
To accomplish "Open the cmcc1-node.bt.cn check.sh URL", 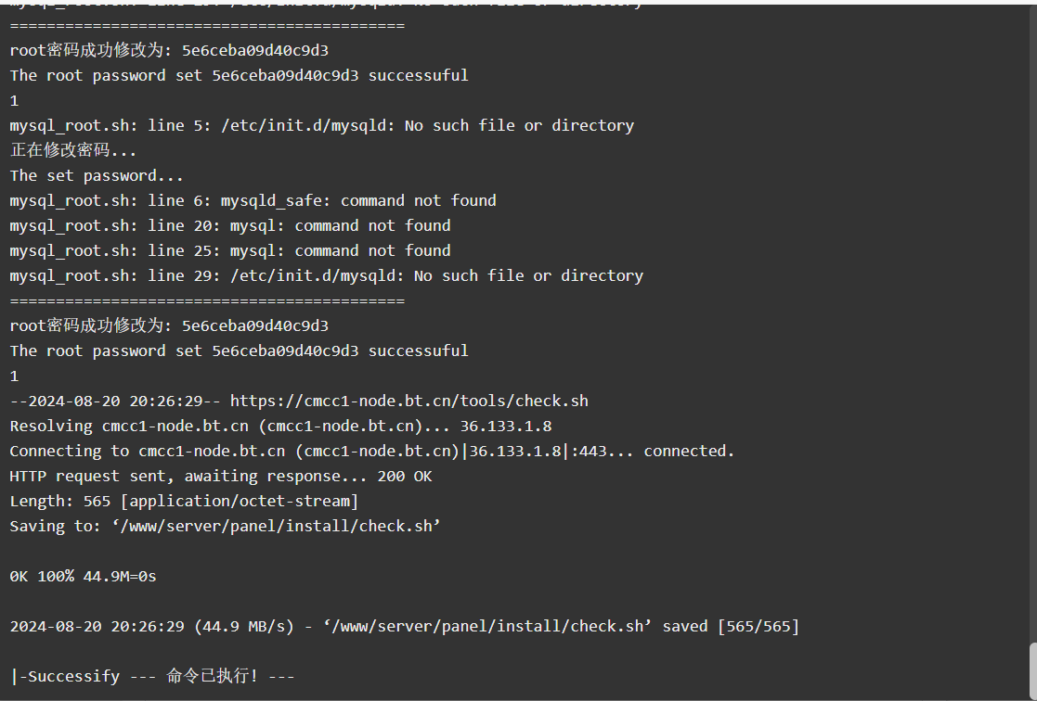I will [408, 401].
